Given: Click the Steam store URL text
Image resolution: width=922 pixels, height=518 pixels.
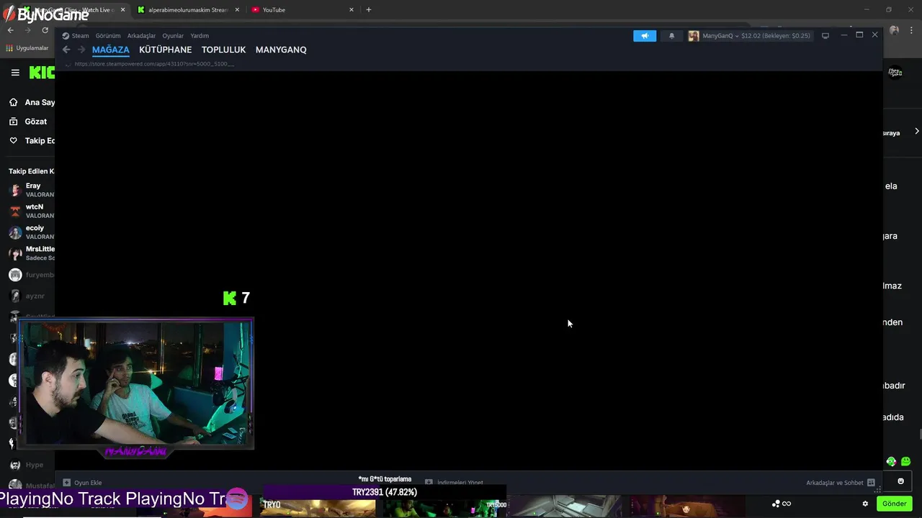Looking at the screenshot, I should [154, 64].
